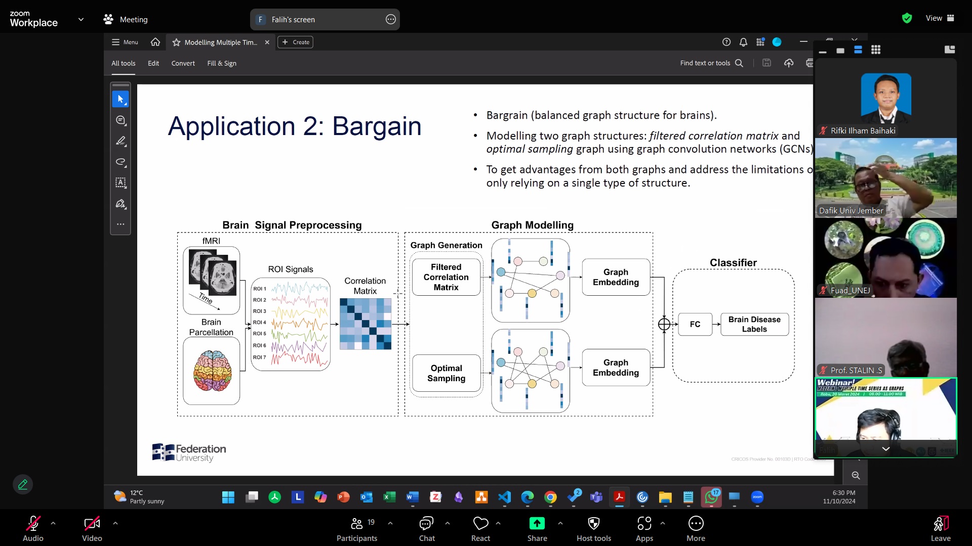Collapse the participant video strip chevron
This screenshot has width=972, height=546.
885,449
